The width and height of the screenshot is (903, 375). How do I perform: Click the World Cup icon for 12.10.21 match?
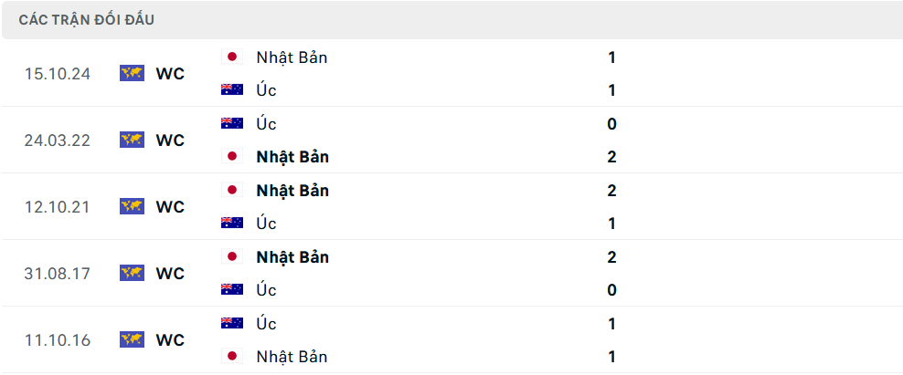(x=132, y=206)
